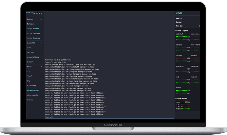Viewport: 227px width, 135px height.
Task: Collapse the Character section chevron
Action: click(41, 43)
